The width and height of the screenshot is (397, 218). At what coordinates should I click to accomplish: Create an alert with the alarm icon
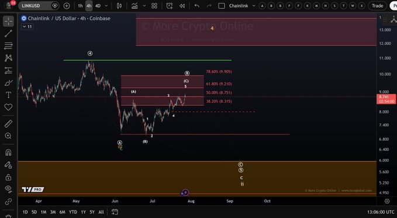(170, 6)
